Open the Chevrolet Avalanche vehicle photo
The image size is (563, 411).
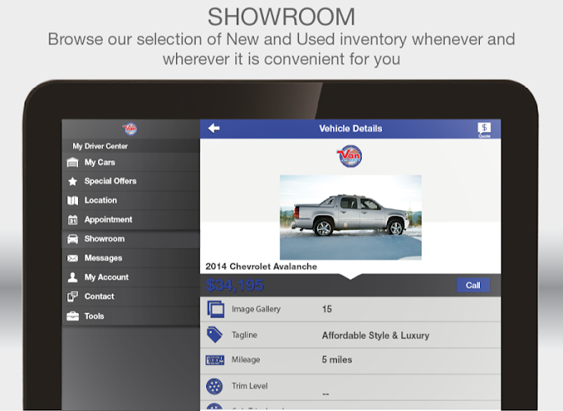350,217
